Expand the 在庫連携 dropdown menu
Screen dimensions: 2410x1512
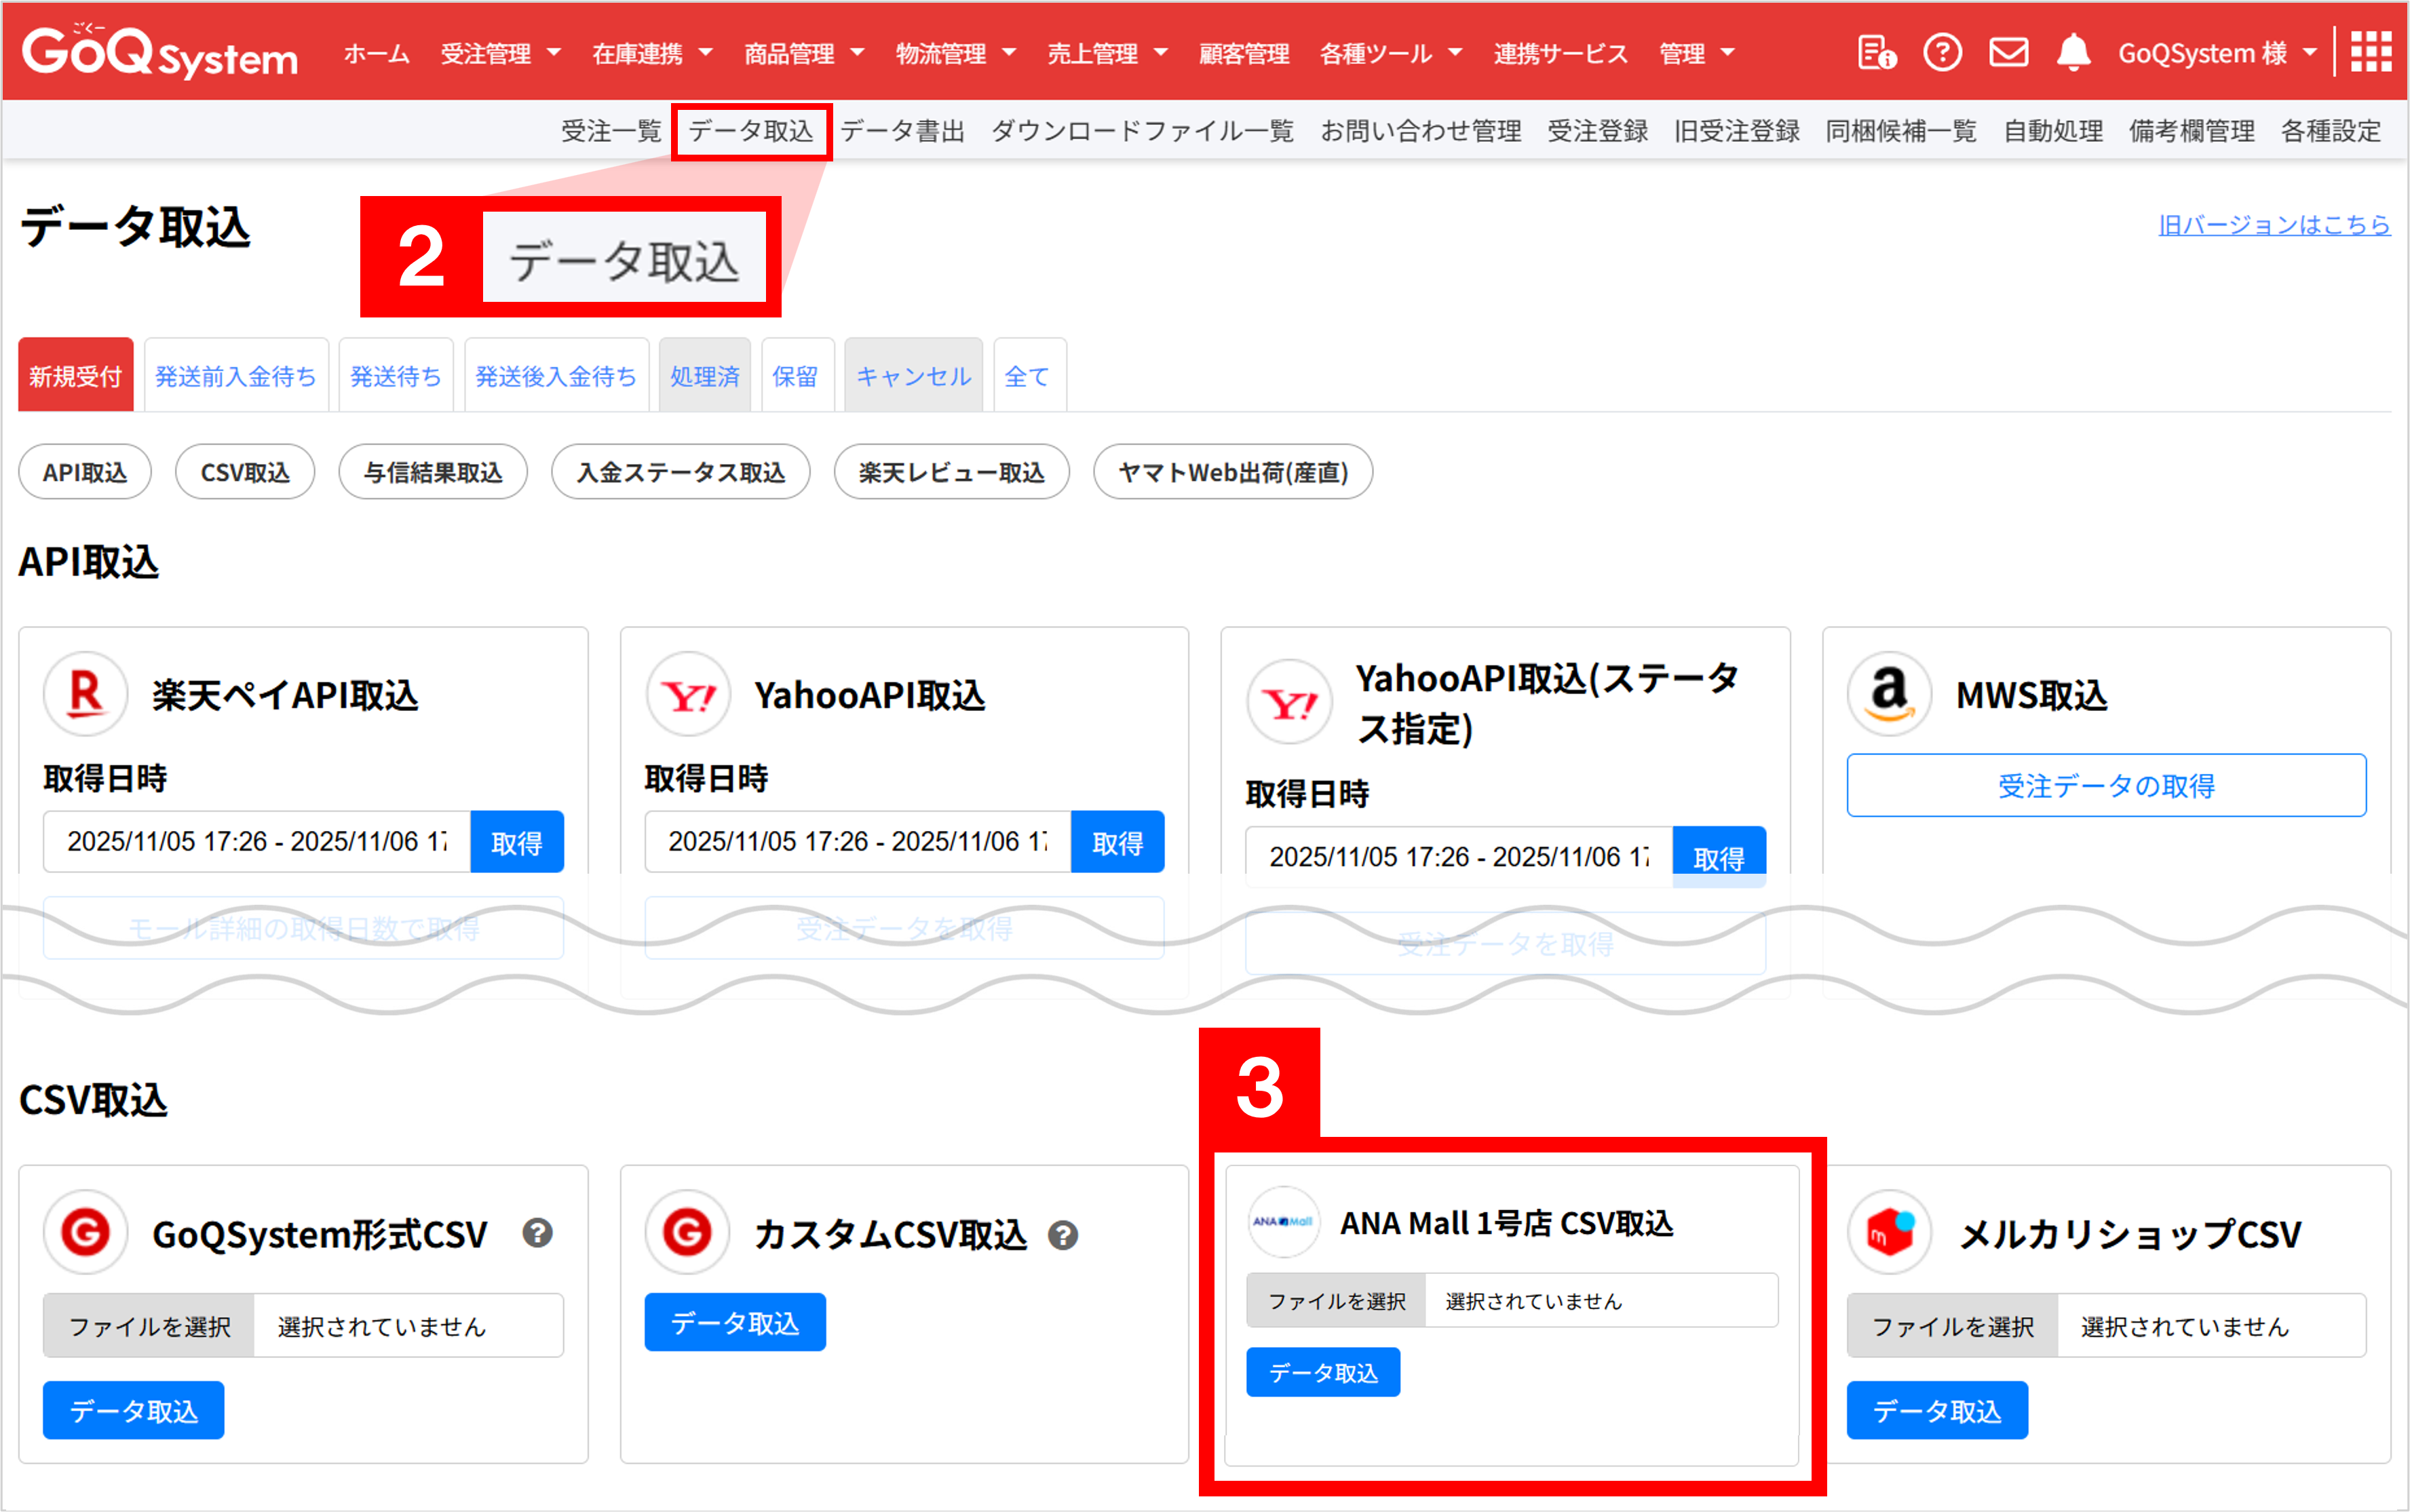(652, 53)
